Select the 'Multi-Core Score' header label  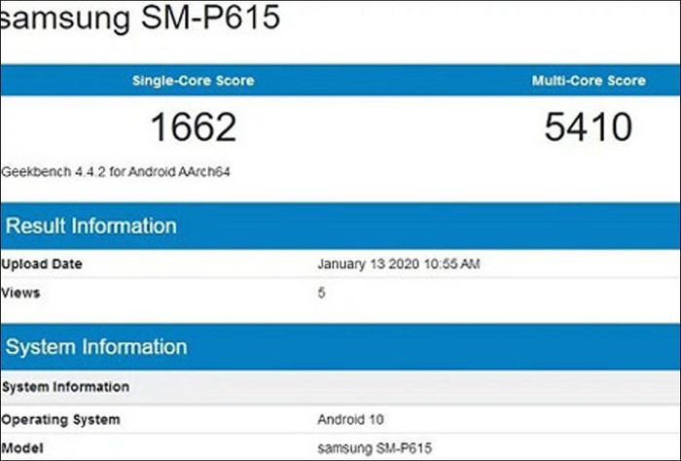click(x=589, y=81)
